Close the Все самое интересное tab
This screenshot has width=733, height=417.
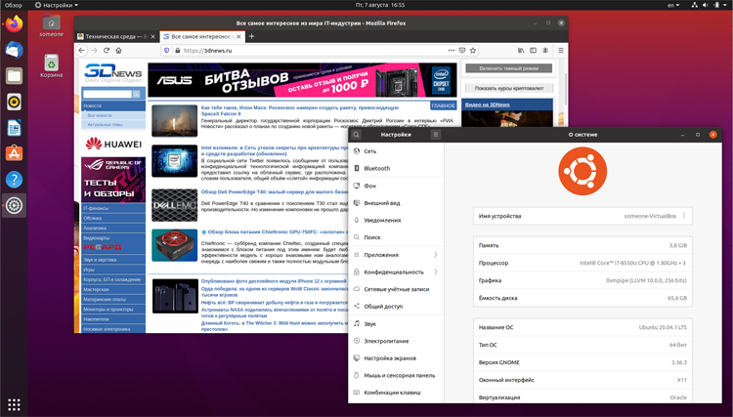(238, 36)
